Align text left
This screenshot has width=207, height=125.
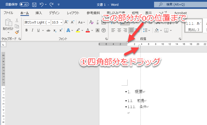(113, 30)
